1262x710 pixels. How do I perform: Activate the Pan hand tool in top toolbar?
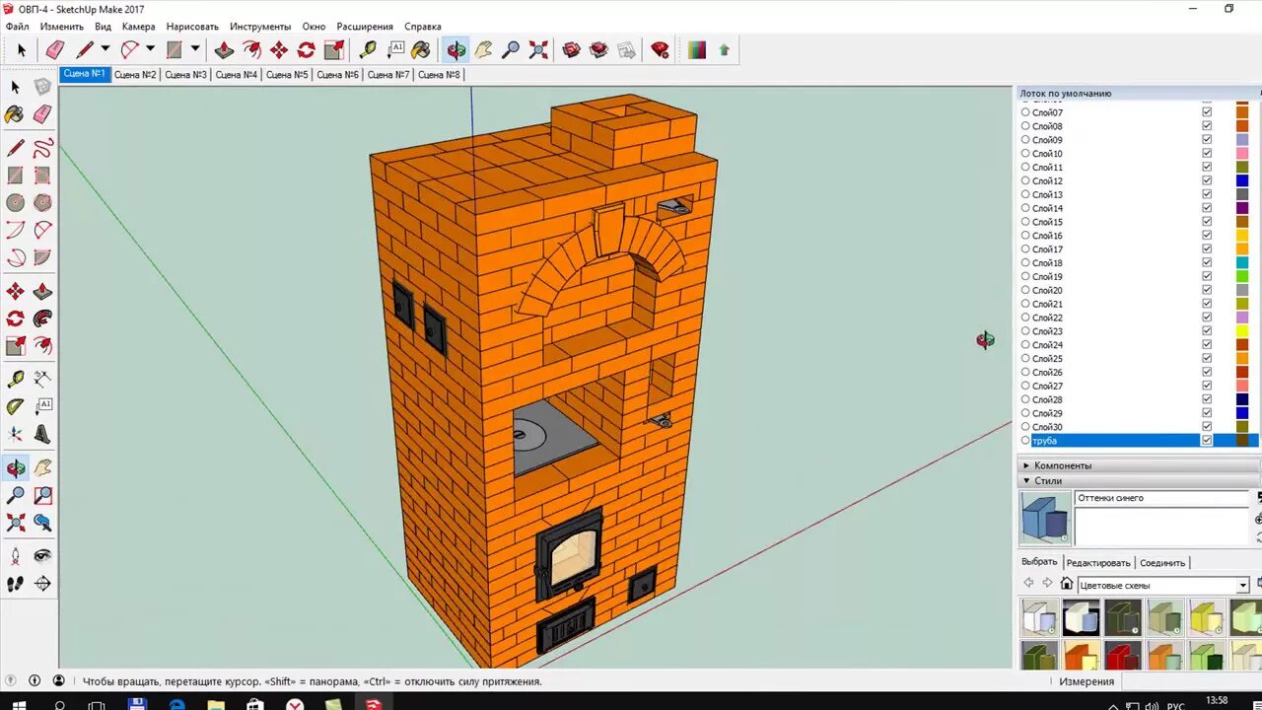(483, 49)
